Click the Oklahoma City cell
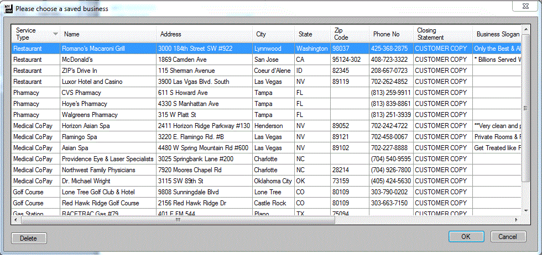 point(273,181)
